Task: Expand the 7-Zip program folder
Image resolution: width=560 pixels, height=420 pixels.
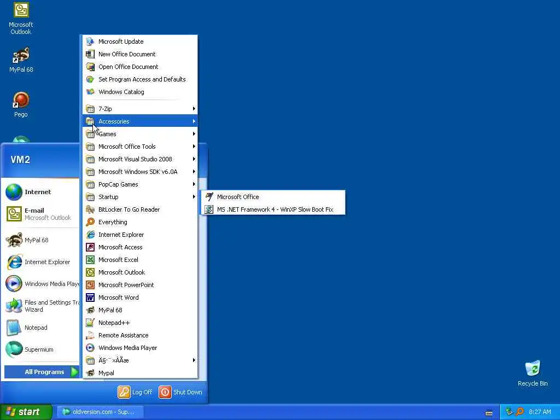Action: point(140,109)
